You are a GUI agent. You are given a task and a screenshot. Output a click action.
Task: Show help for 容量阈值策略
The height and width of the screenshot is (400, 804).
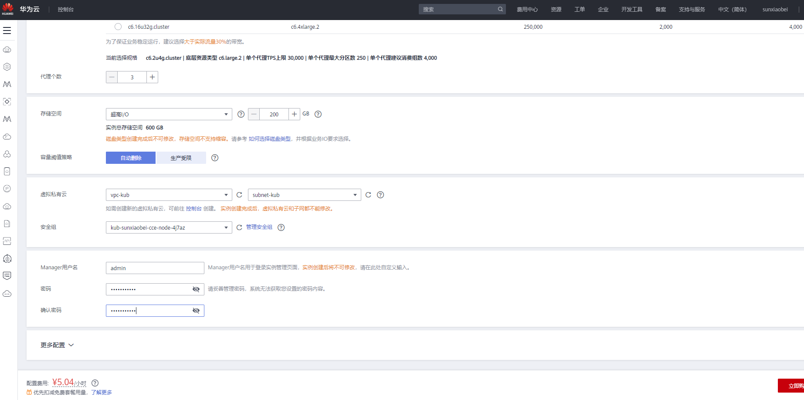click(215, 158)
